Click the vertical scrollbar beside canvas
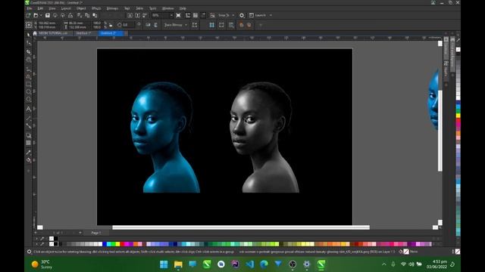Viewport: 485px width, 272px height. pos(440,131)
